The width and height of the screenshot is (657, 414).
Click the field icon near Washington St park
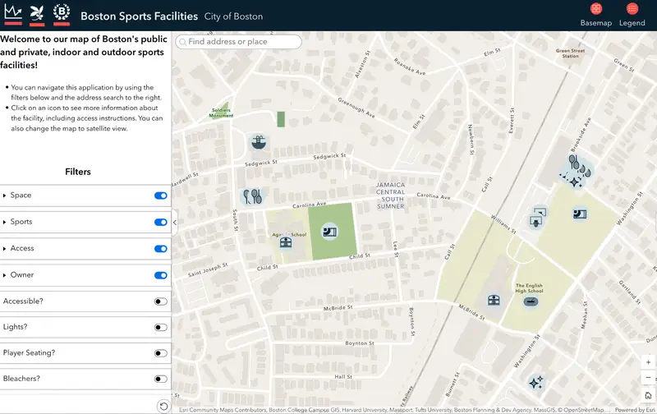click(580, 214)
